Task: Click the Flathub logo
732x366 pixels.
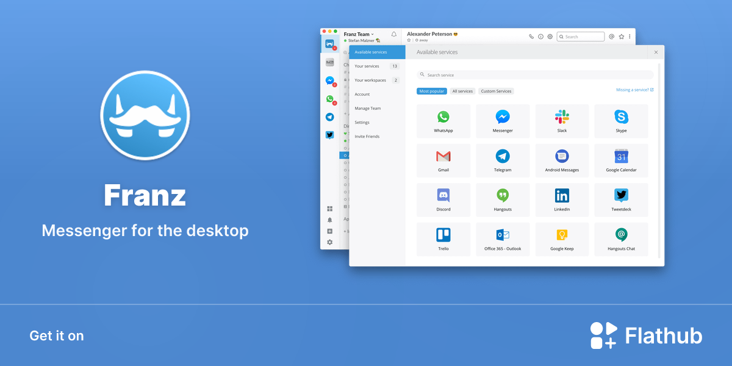Action: click(646, 335)
